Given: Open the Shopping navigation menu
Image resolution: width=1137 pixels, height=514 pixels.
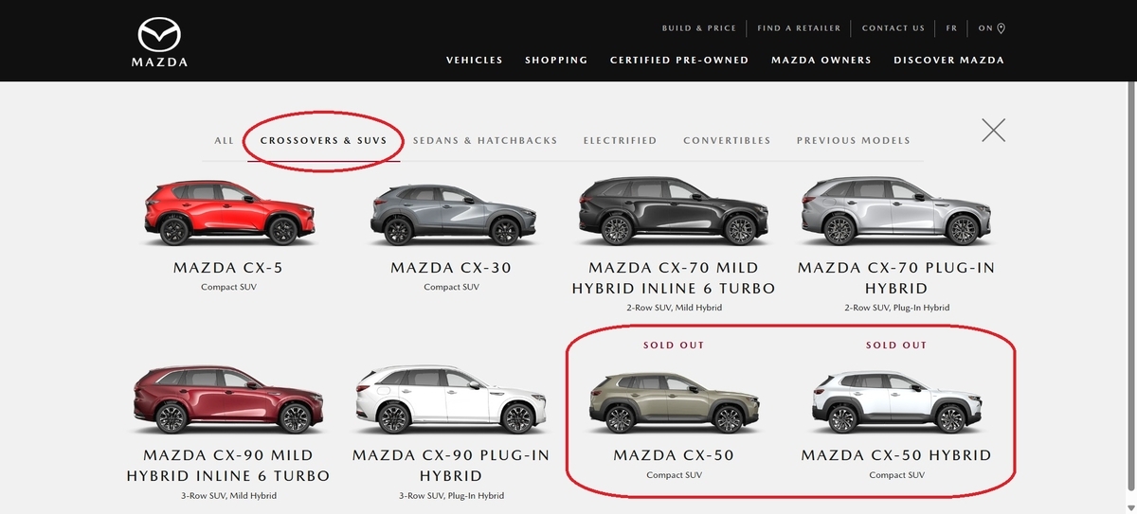Looking at the screenshot, I should pos(556,60).
